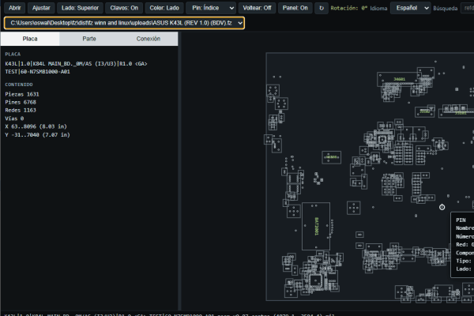
Task: Click the Vías 0 text
Action: coord(14,118)
